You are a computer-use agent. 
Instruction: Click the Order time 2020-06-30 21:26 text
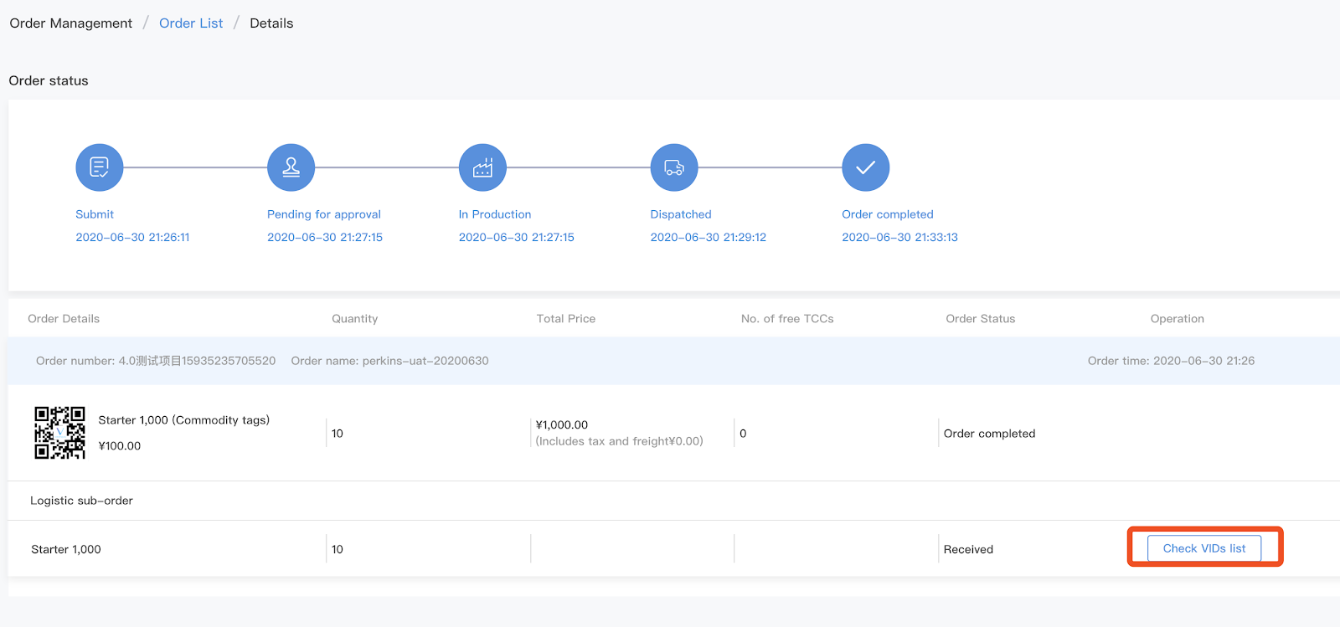point(1171,361)
